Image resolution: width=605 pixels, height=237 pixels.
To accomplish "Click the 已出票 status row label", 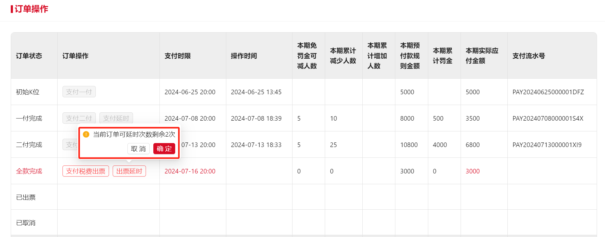I will (26, 197).
